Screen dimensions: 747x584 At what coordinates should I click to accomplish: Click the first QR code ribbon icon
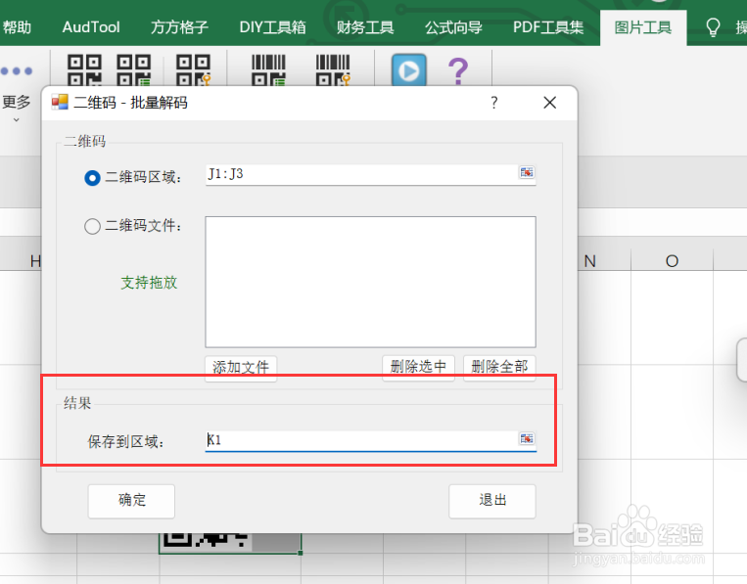point(84,69)
